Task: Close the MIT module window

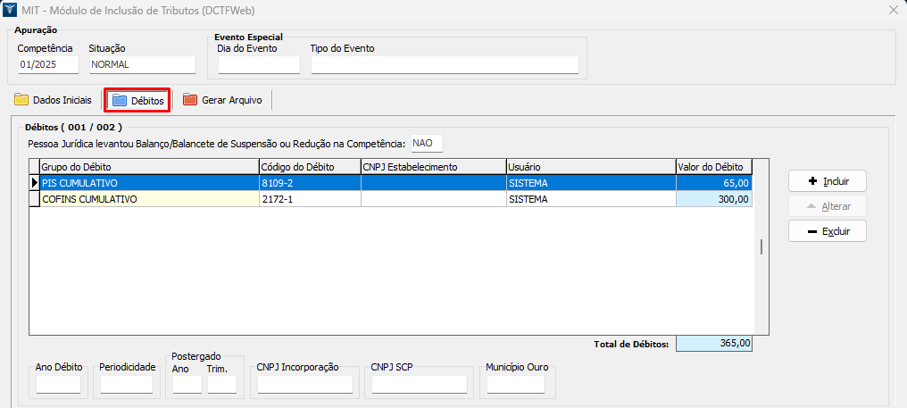Action: point(893,10)
